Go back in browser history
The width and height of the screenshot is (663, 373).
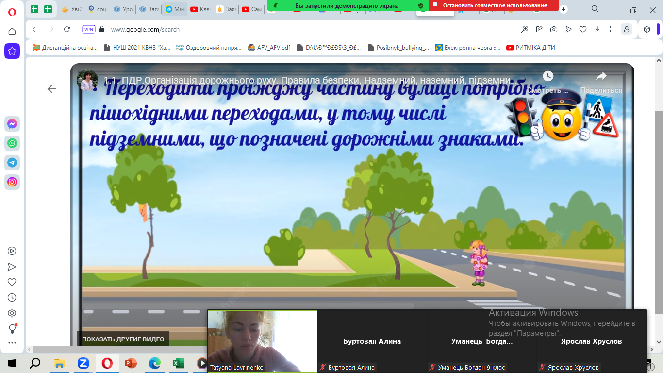tap(34, 29)
